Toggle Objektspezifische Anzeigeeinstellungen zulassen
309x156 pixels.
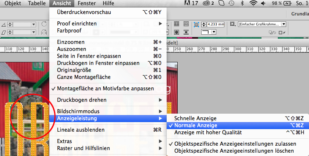click(x=235, y=144)
